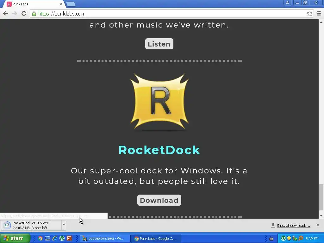Image resolution: width=324 pixels, height=243 pixels.
Task: Click the on-screen keyboard tray icon
Action: tap(271, 239)
